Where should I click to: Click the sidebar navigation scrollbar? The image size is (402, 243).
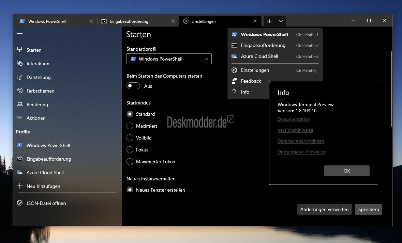pyautogui.click(x=121, y=114)
